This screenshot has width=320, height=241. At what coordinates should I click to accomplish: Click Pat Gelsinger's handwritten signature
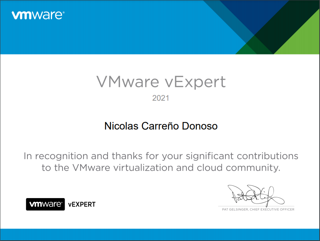click(x=256, y=196)
